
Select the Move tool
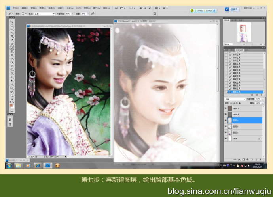coord(12,22)
